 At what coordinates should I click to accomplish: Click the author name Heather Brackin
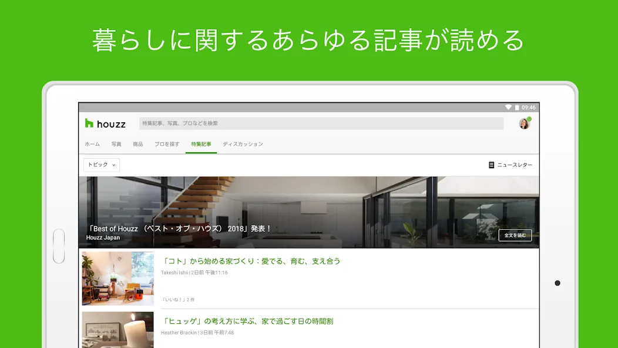point(179,333)
